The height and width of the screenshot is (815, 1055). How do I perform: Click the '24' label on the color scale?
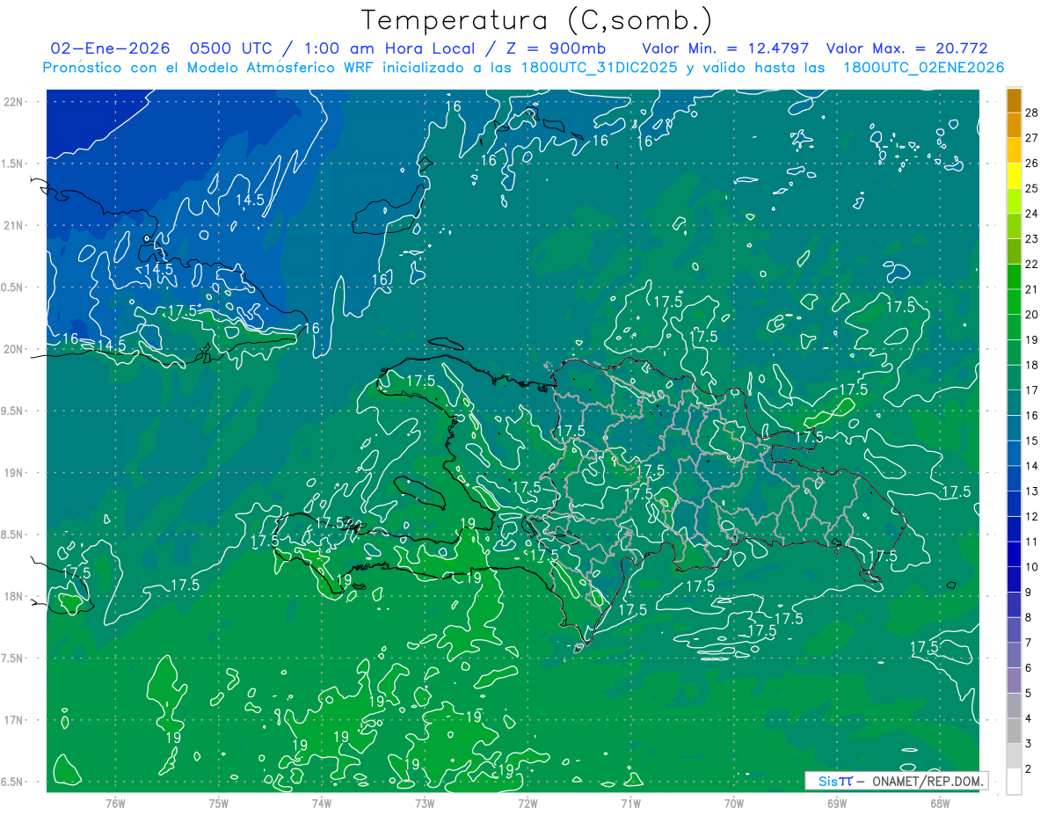coord(1032,213)
